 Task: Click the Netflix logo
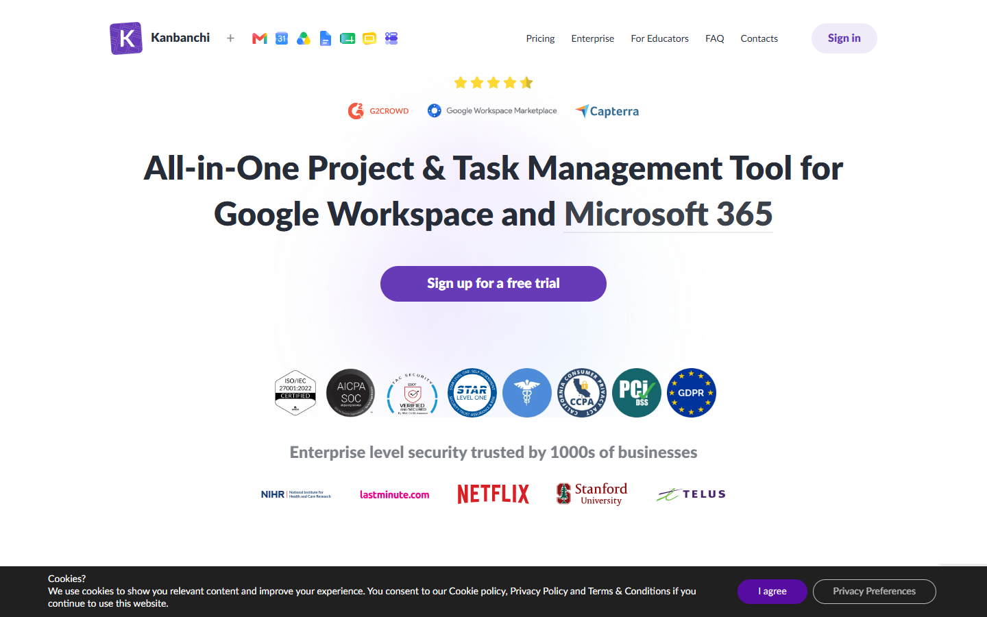[x=493, y=494]
